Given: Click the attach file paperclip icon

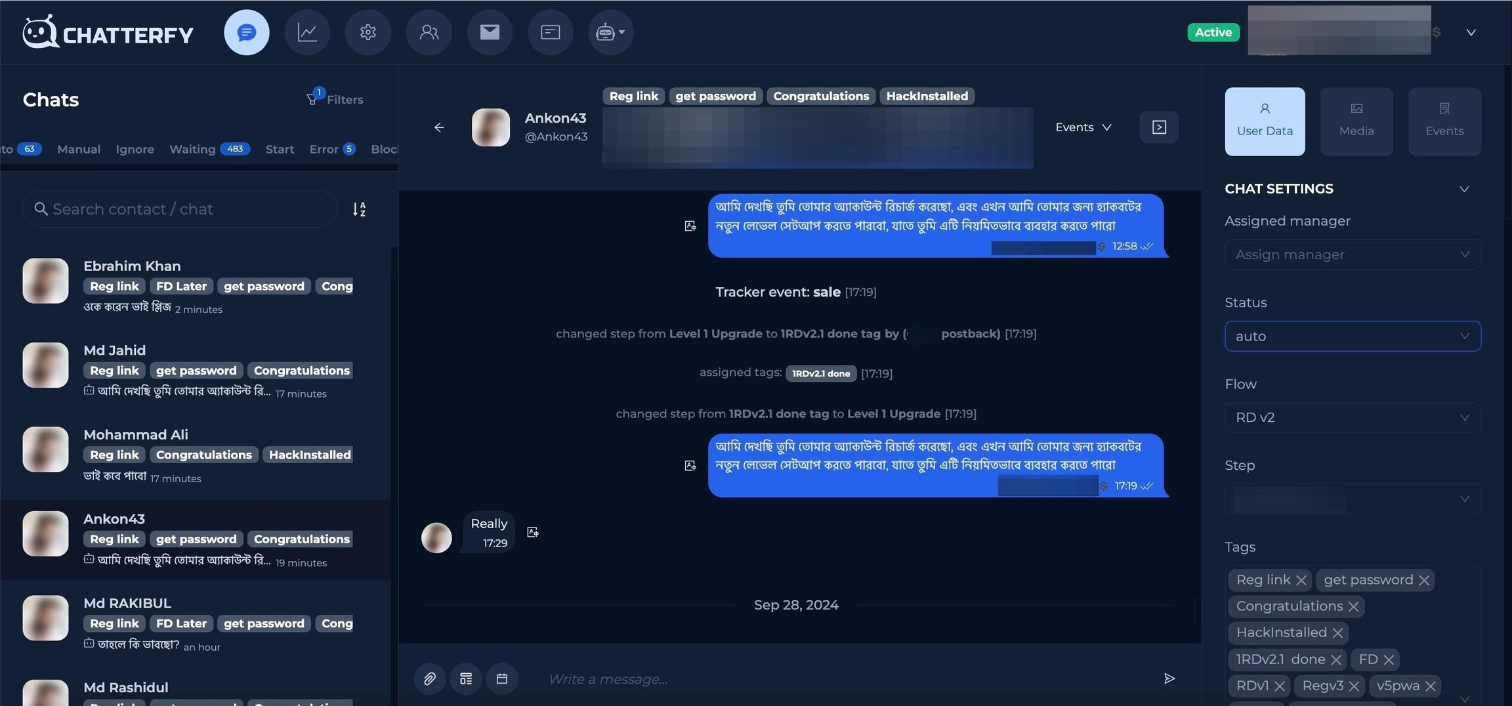Looking at the screenshot, I should click(x=430, y=678).
